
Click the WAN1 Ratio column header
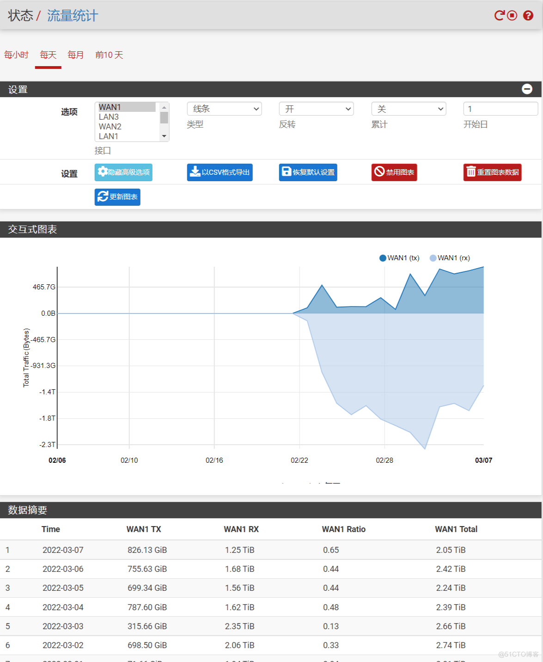[344, 529]
